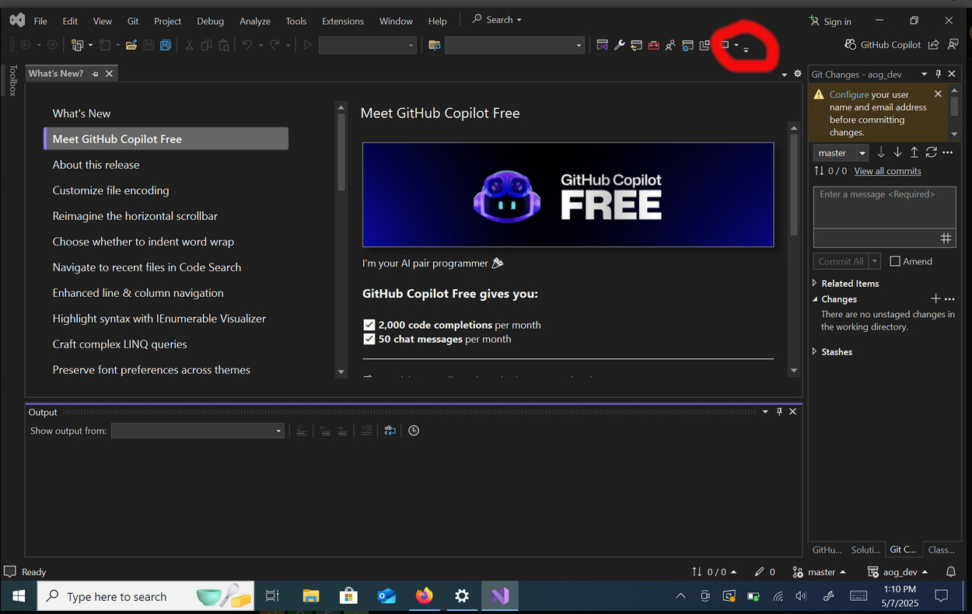Pin the What's New tab
This screenshot has width=972, height=614.
click(95, 74)
